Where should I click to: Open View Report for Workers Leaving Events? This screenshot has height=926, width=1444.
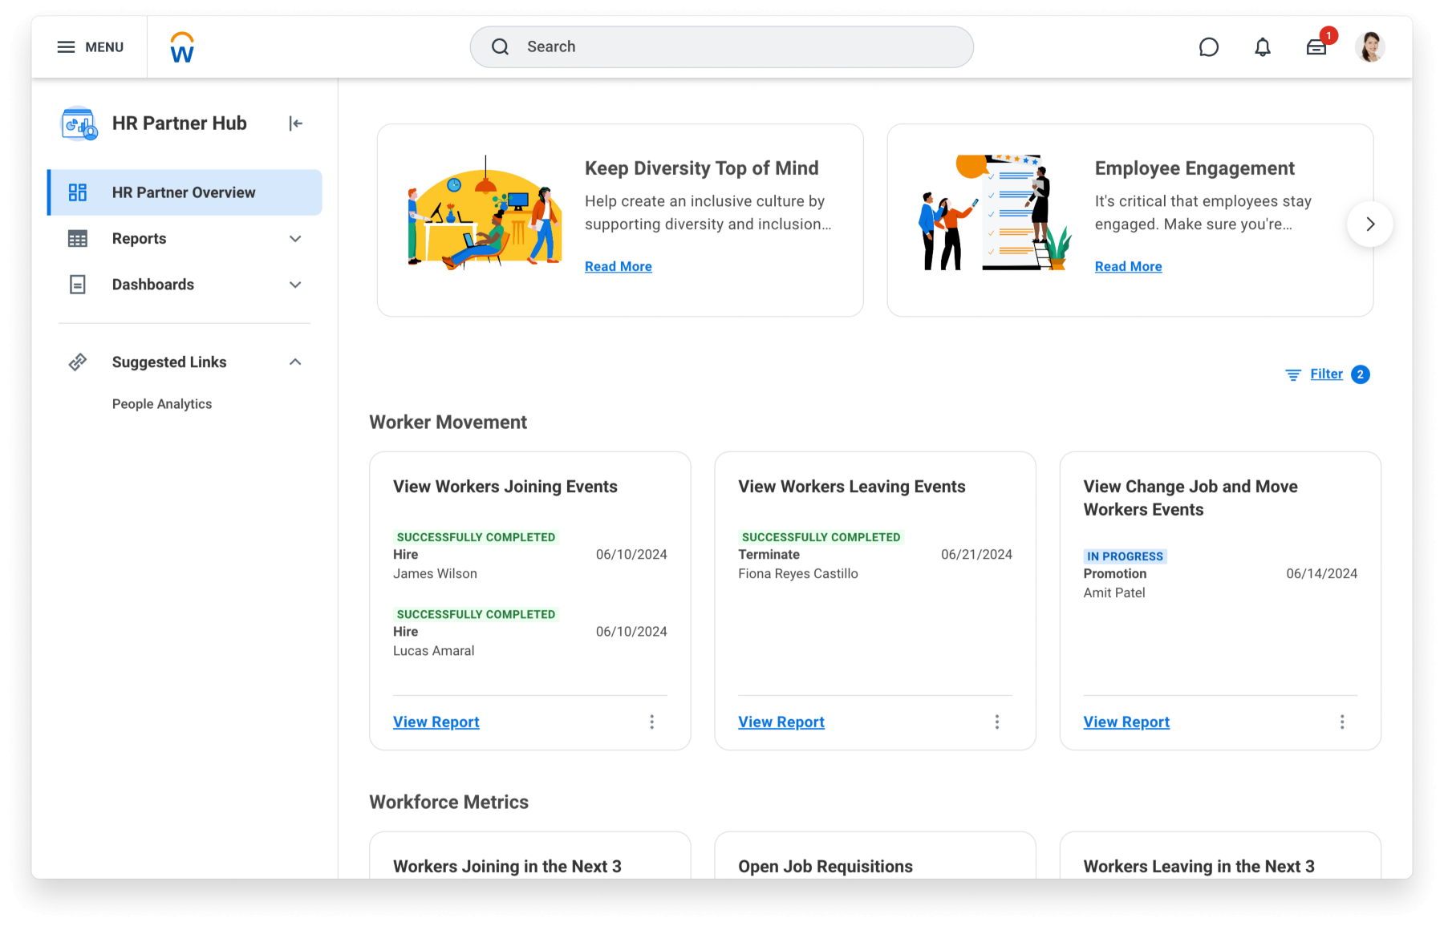pyautogui.click(x=781, y=722)
